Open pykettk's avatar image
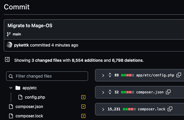The width and height of the screenshot is (184, 120). tap(9, 45)
